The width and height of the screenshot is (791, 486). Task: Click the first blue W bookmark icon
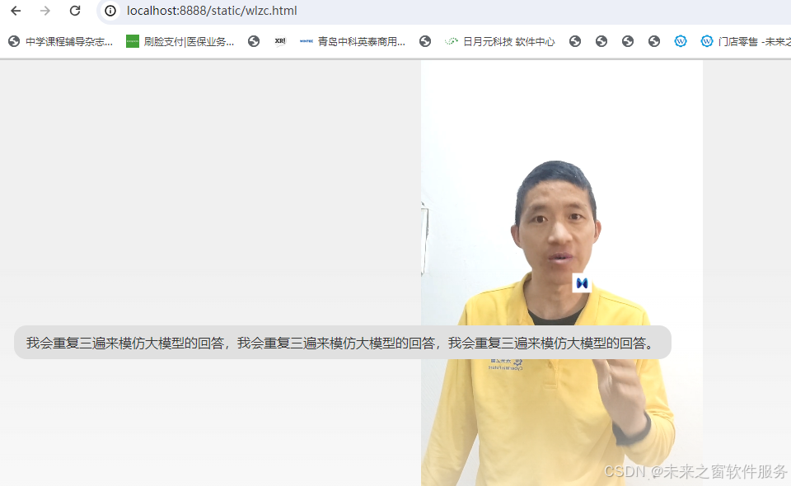[x=681, y=40]
